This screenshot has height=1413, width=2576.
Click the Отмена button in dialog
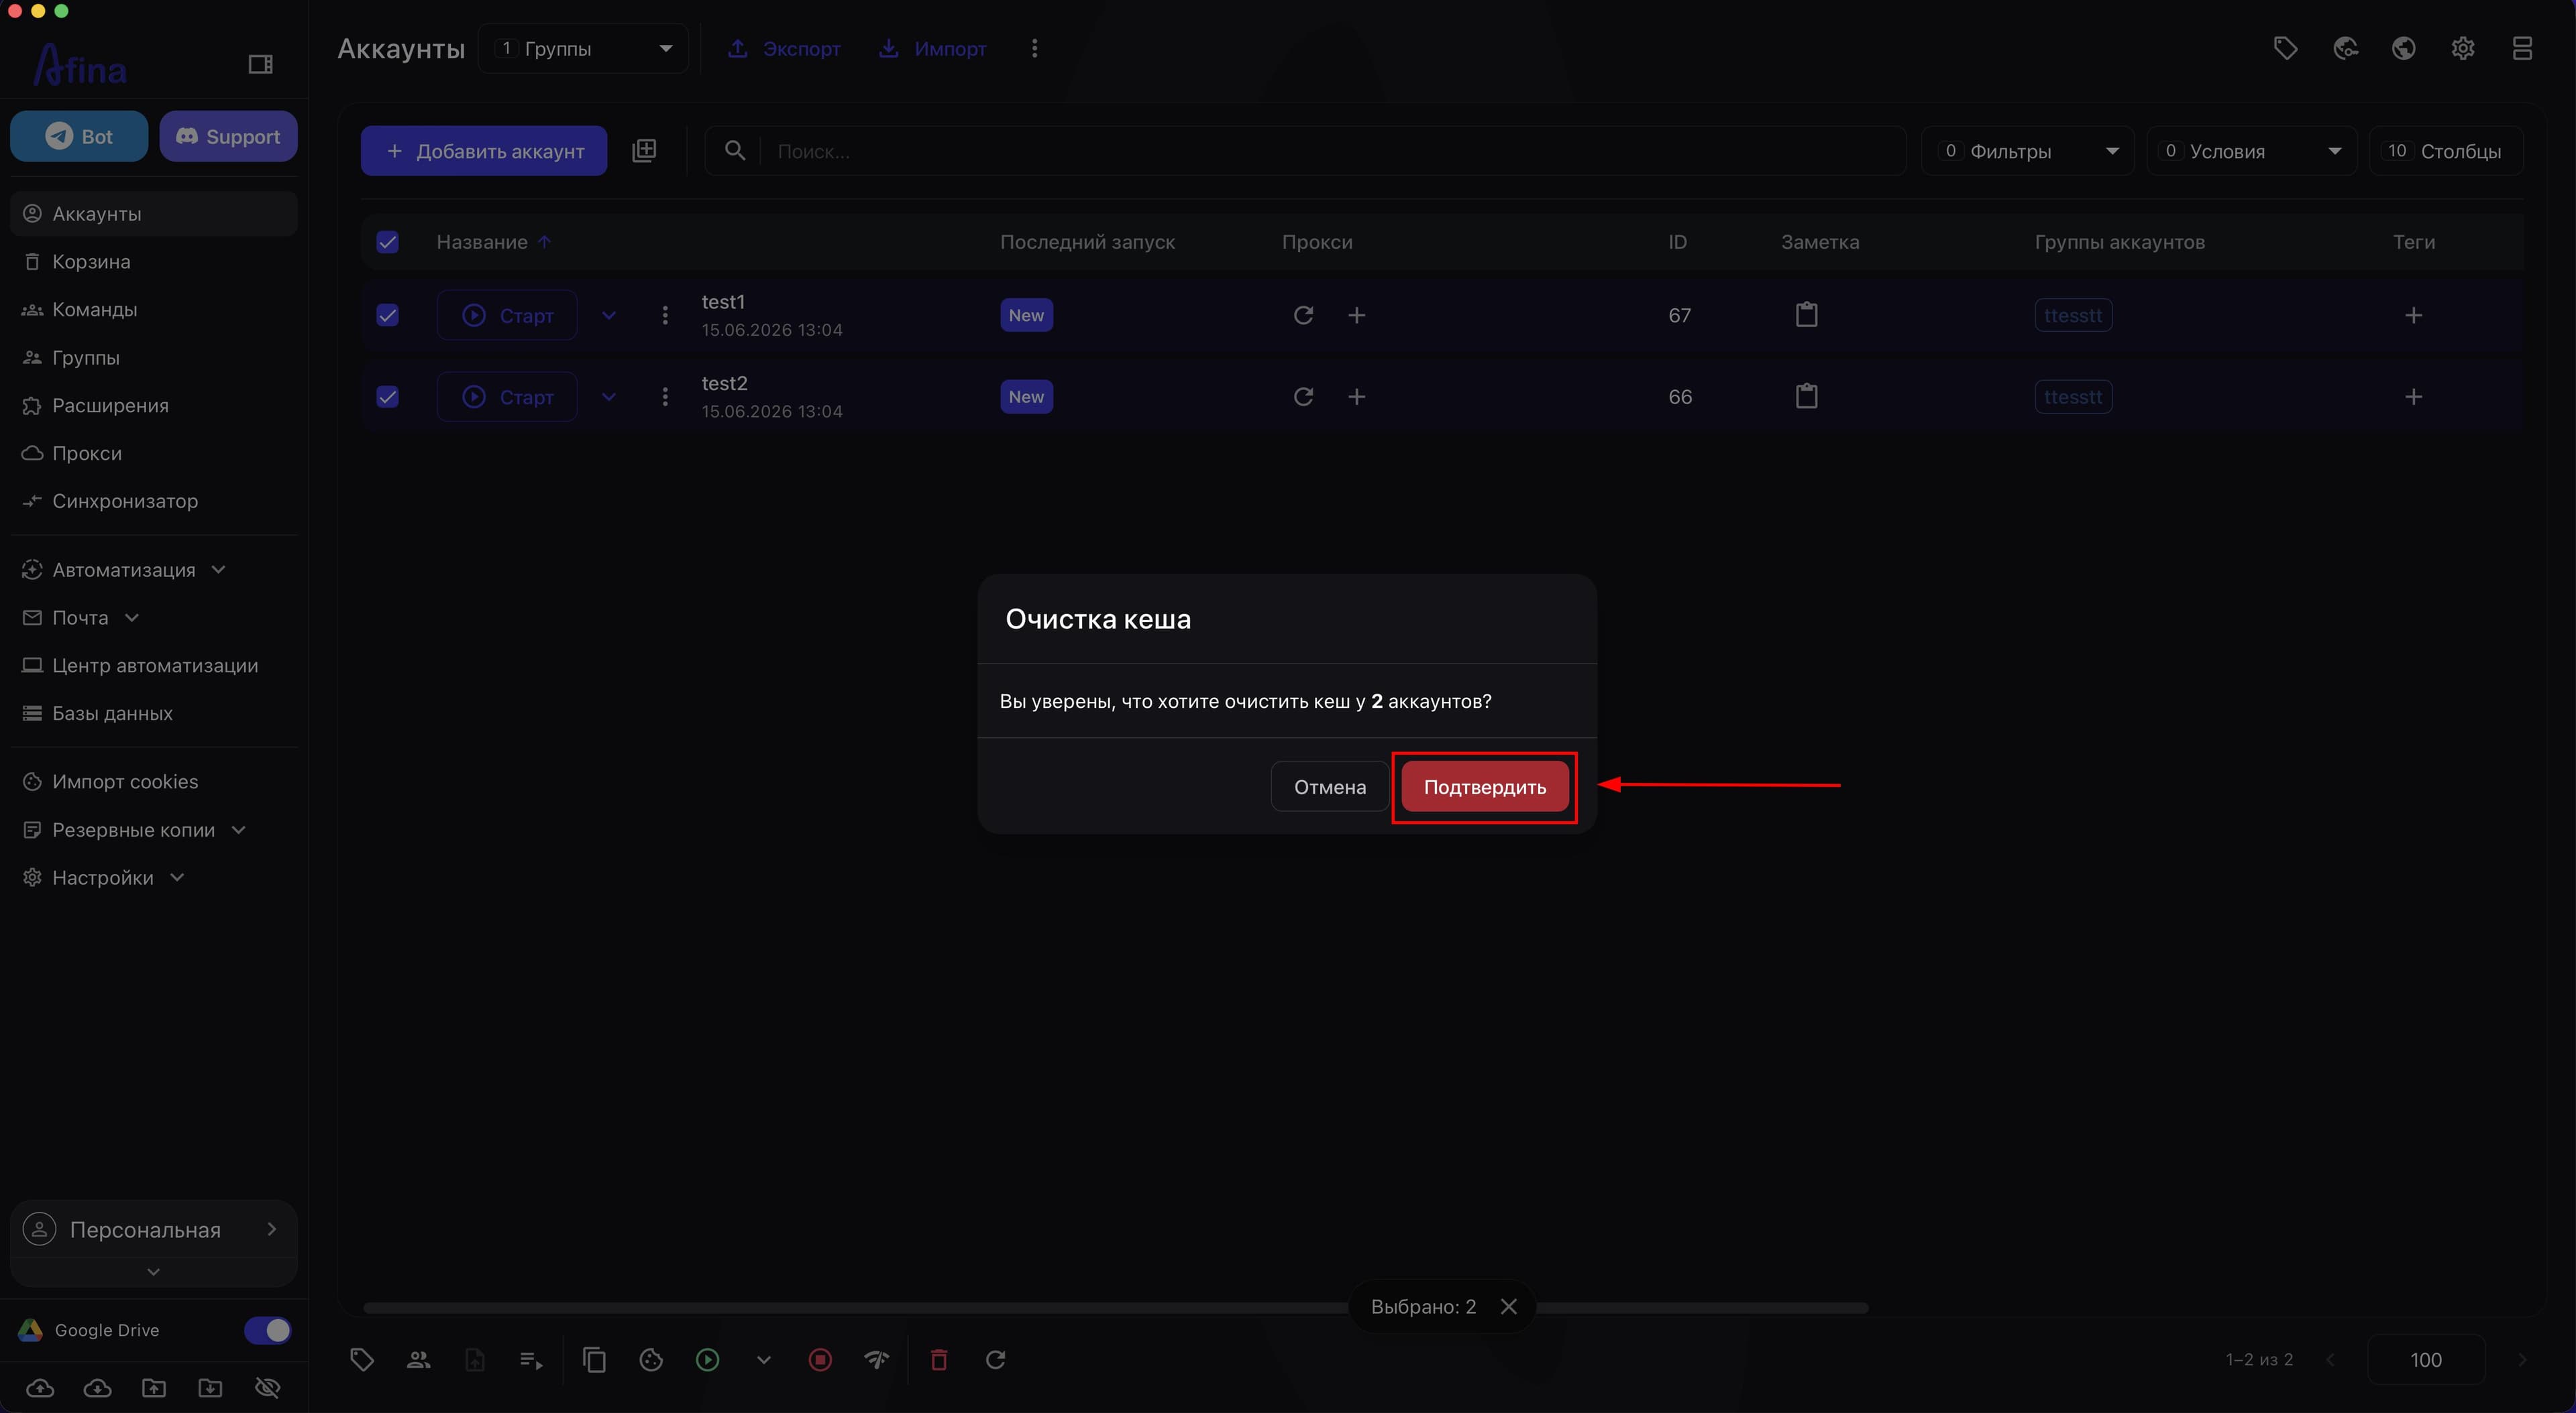tap(1329, 786)
